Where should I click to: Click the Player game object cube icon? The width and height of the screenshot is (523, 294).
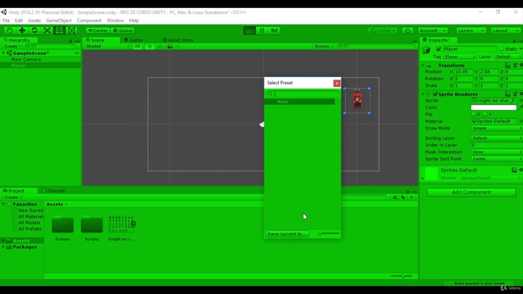pyautogui.click(x=426, y=50)
